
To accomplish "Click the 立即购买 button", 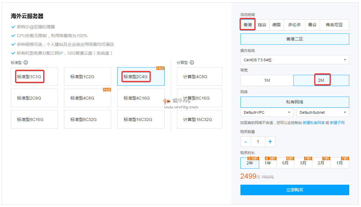I will pos(295,190).
